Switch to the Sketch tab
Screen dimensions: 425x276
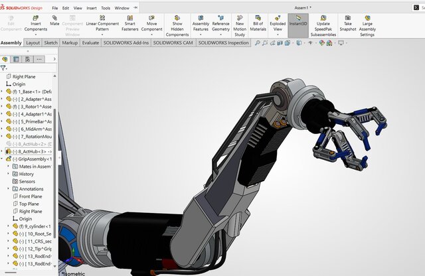(x=50, y=43)
